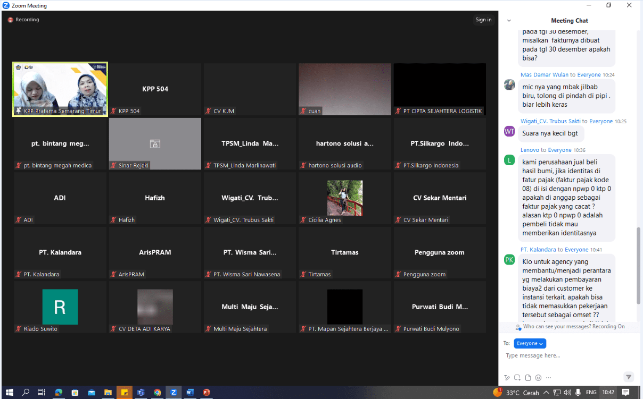This screenshot has width=643, height=399.
Task: Click the chat format text icon
Action: click(507, 378)
